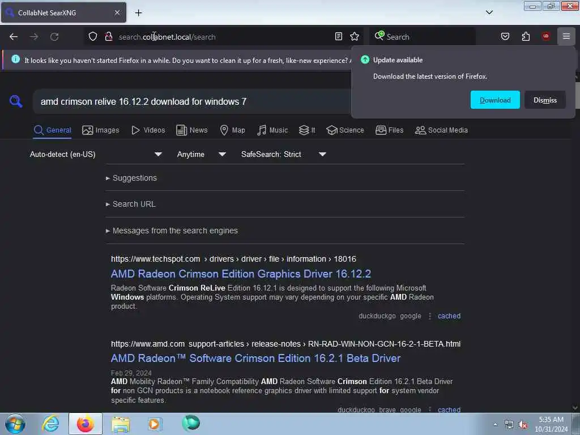
Task: Open the tracking protection shield icon
Action: [93, 37]
